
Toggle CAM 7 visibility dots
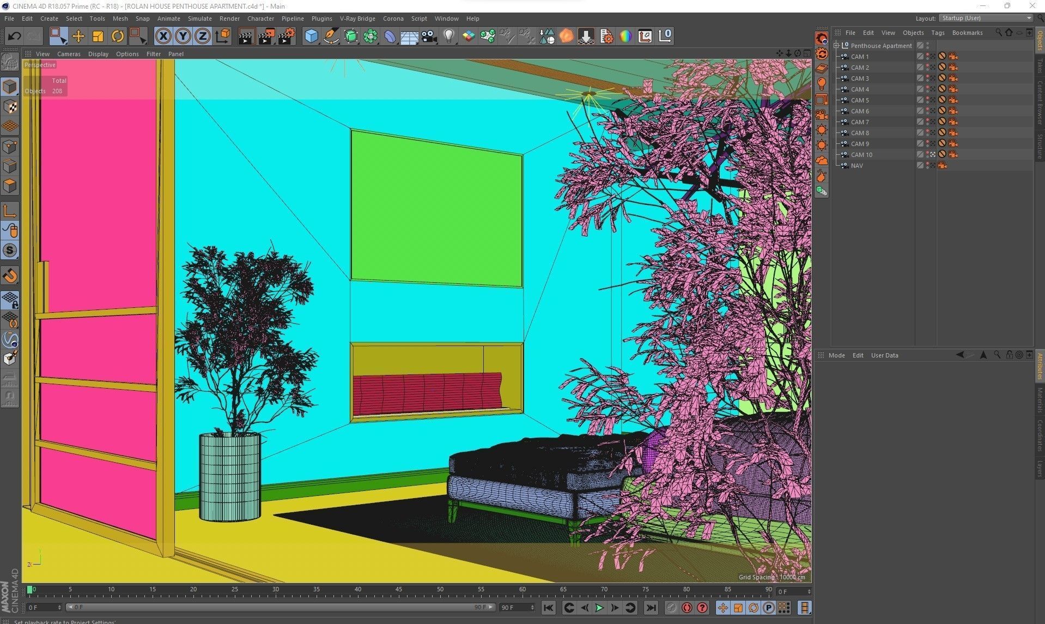(x=927, y=122)
